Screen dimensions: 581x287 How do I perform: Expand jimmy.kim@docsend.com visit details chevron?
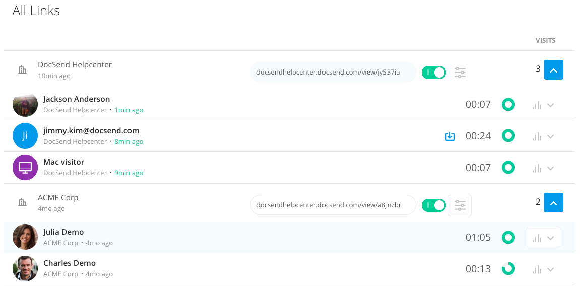pyautogui.click(x=551, y=136)
